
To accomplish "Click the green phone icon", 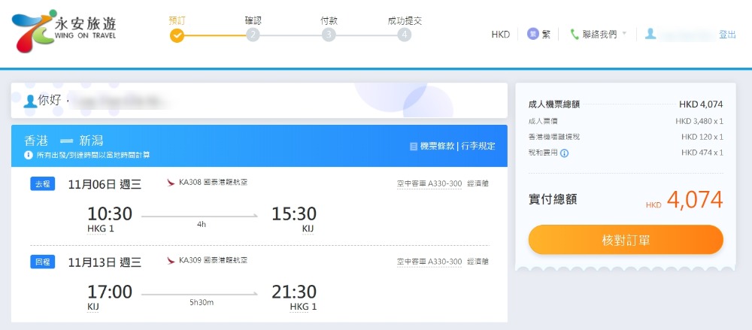I will (575, 34).
